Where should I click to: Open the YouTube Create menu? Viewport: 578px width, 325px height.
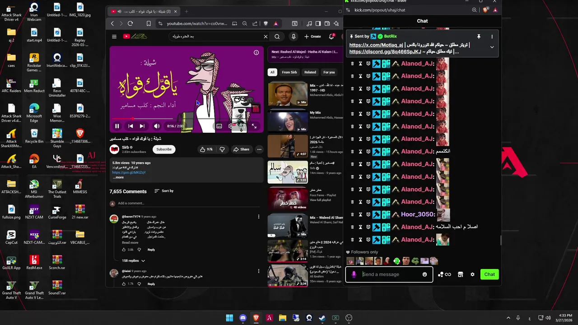(x=312, y=37)
